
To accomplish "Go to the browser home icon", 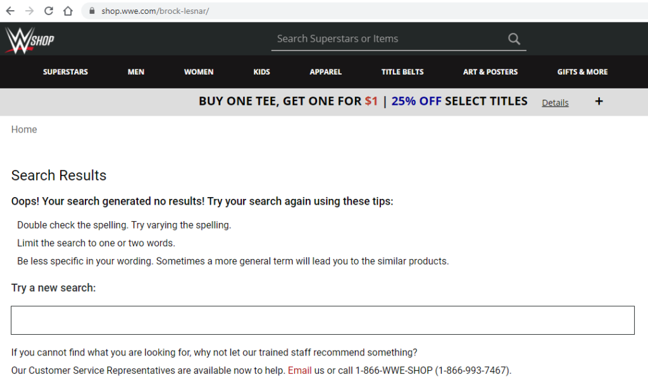I will (68, 11).
